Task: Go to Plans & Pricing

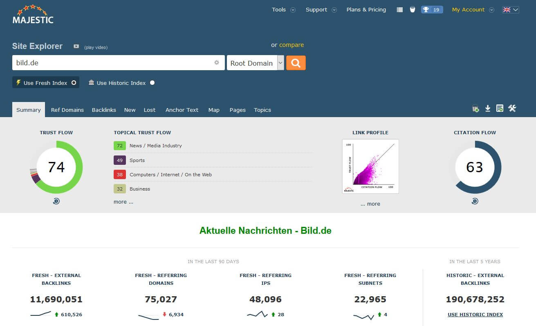Action: pyautogui.click(x=366, y=10)
